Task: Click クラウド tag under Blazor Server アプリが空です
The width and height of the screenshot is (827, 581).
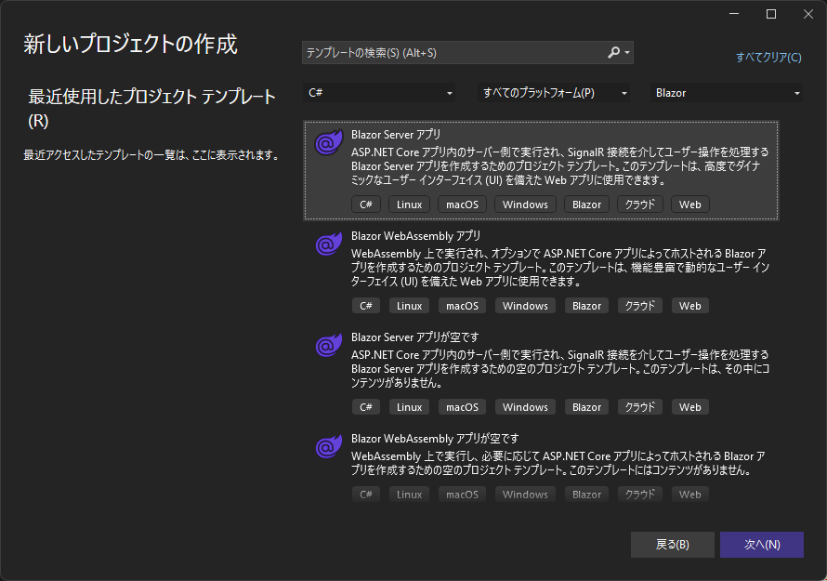Action: click(640, 407)
